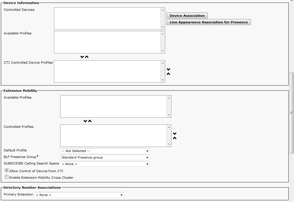Click up arrow below Device Information Available Profiles

pos(87,57)
